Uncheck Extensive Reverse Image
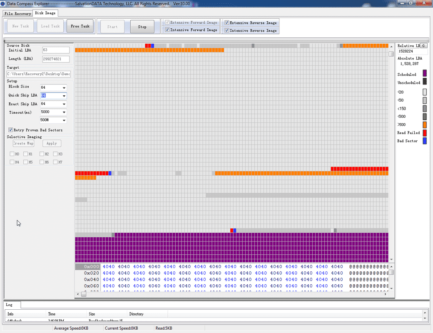Viewport: 433px width, 333px height. (x=227, y=23)
